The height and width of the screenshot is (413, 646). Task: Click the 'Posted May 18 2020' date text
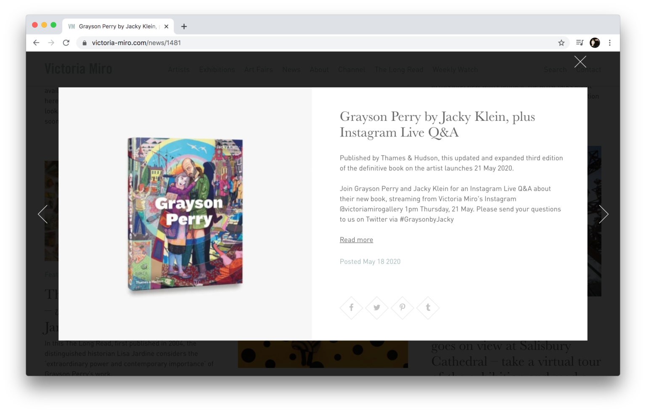coord(370,262)
